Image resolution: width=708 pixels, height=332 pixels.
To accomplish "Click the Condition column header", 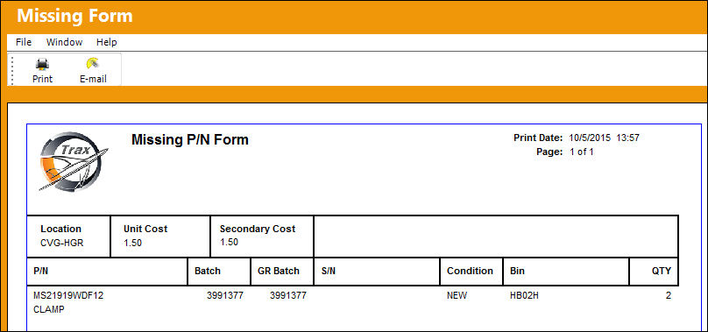I will [470, 271].
